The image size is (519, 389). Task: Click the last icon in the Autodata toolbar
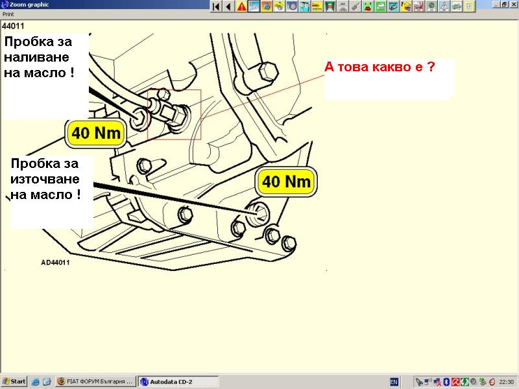(x=469, y=6)
